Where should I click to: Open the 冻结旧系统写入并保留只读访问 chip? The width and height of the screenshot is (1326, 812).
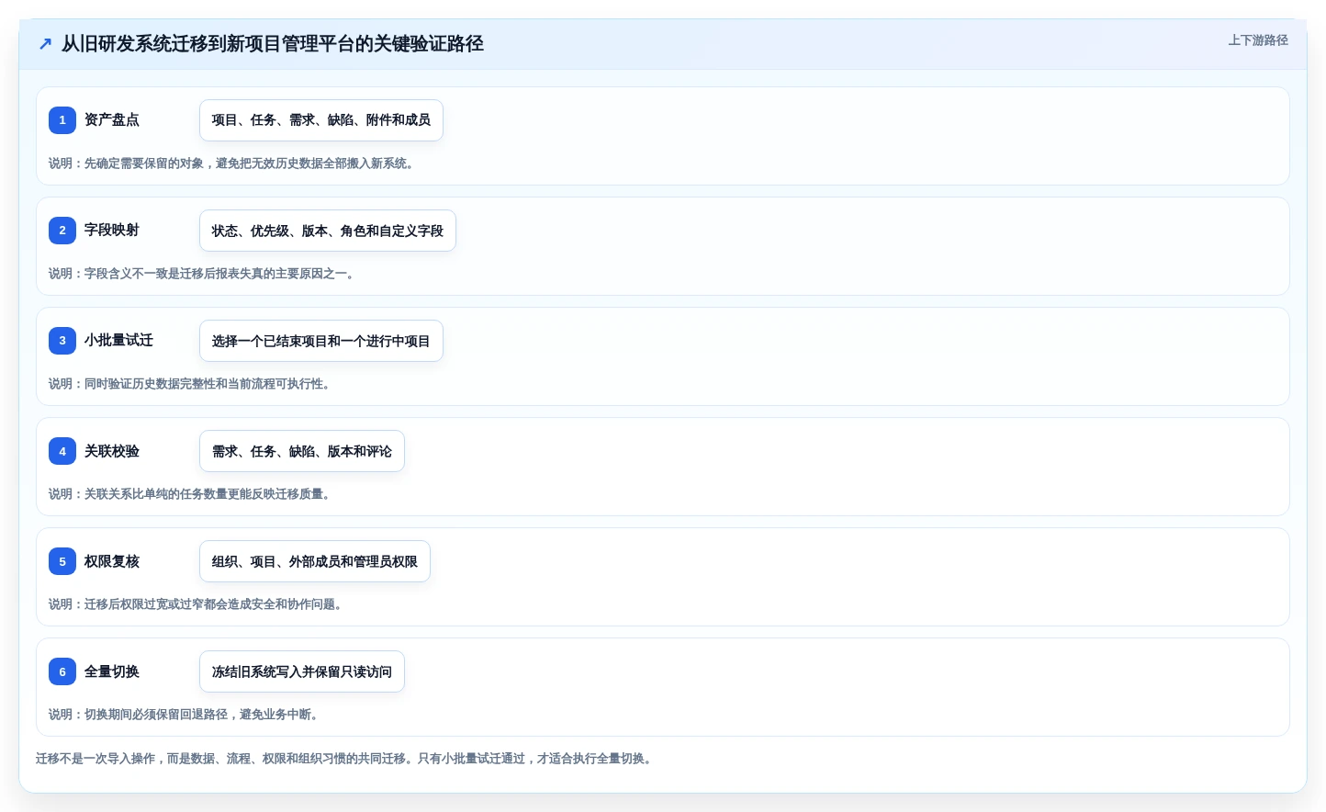pyautogui.click(x=302, y=671)
